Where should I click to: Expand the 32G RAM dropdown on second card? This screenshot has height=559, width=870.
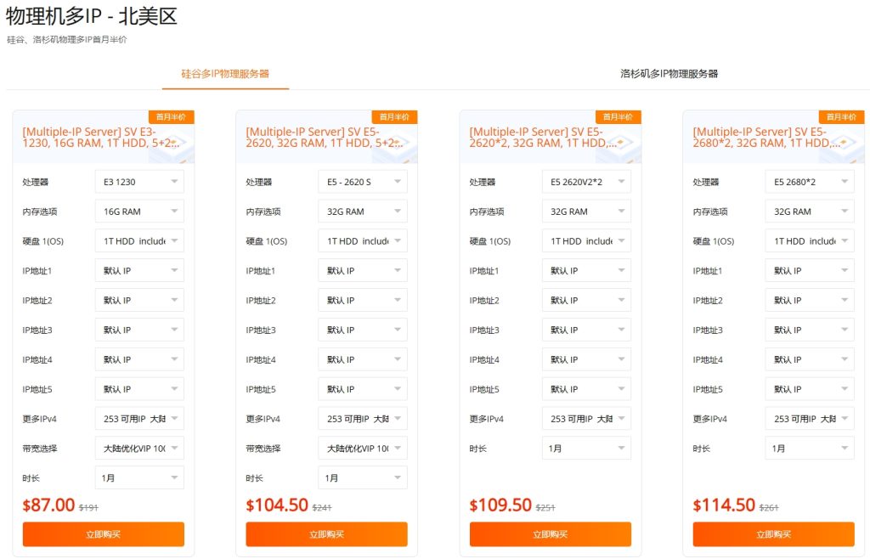coord(363,211)
